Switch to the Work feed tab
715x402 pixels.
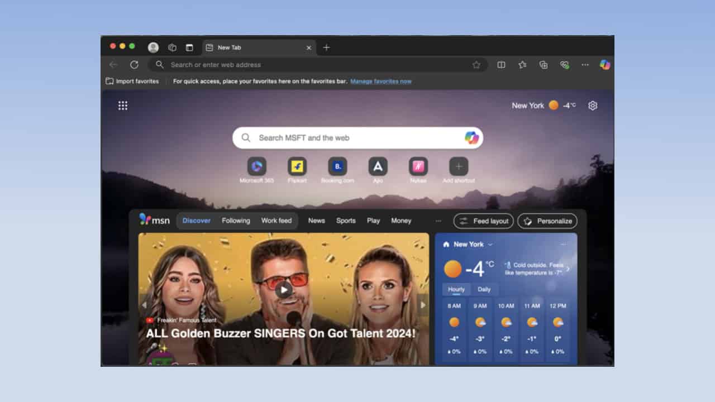point(277,221)
